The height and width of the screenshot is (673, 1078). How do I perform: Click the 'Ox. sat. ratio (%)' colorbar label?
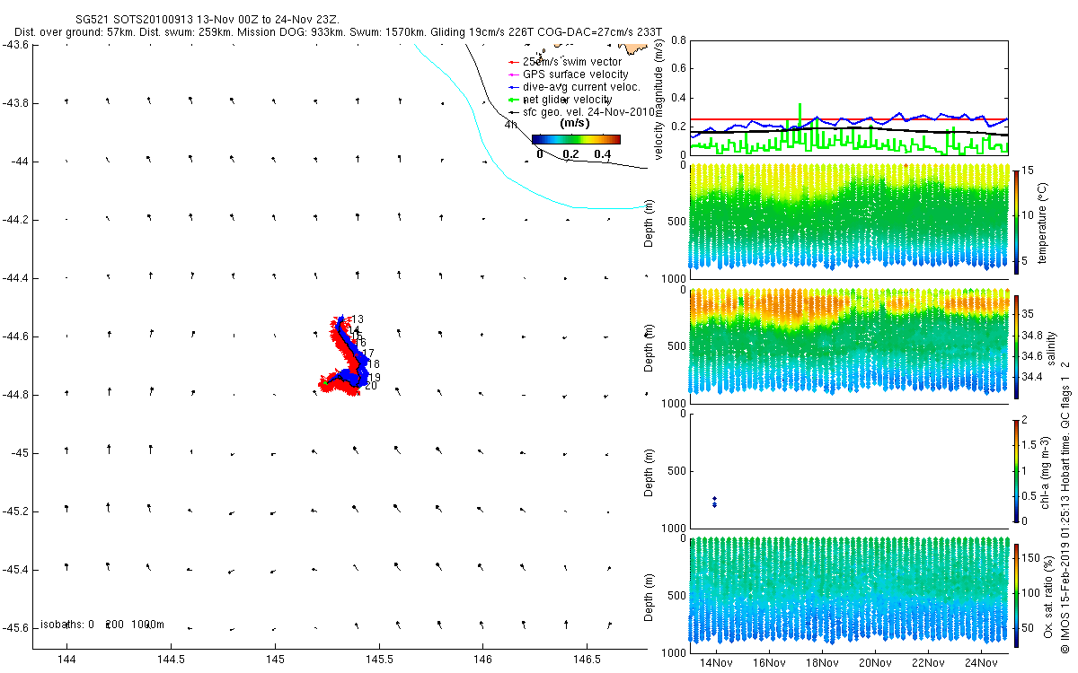pyautogui.click(x=1049, y=595)
